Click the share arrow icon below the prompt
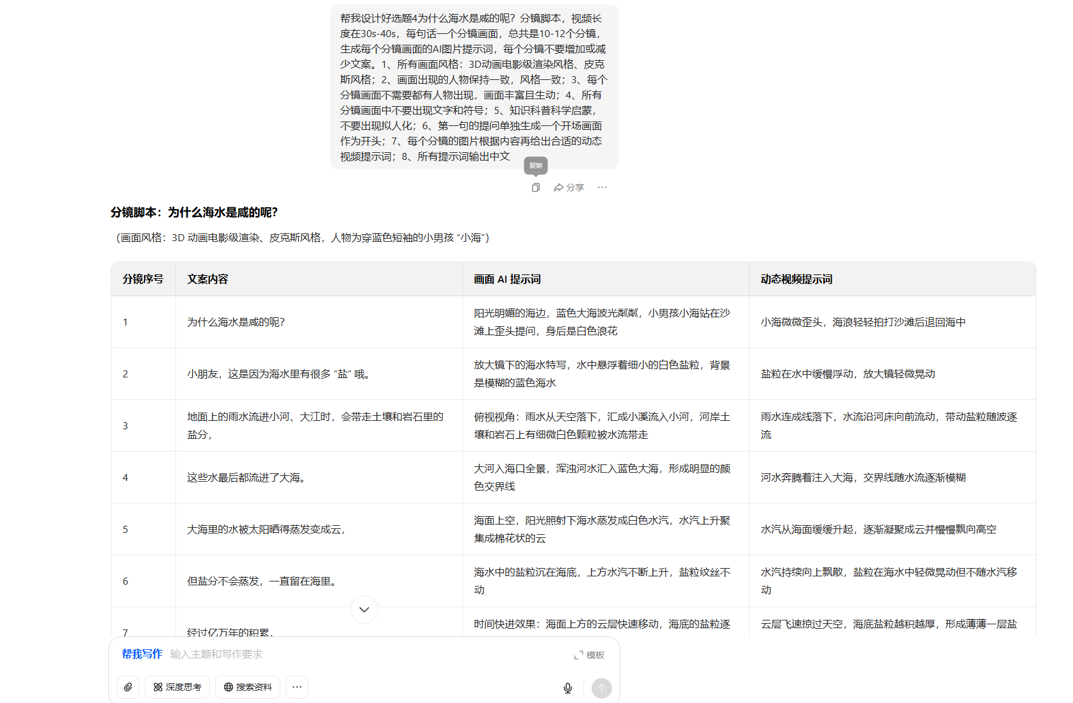 coord(558,187)
